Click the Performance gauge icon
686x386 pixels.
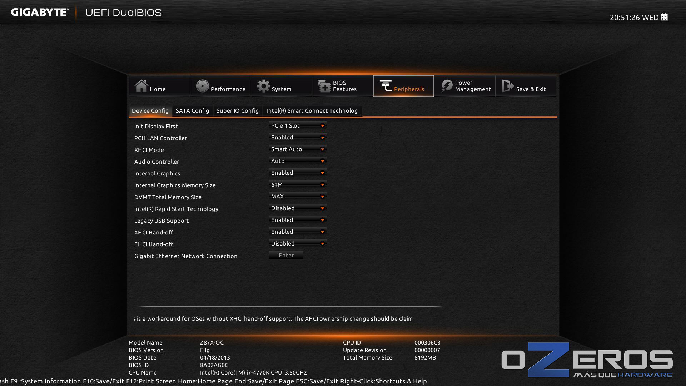tap(202, 86)
